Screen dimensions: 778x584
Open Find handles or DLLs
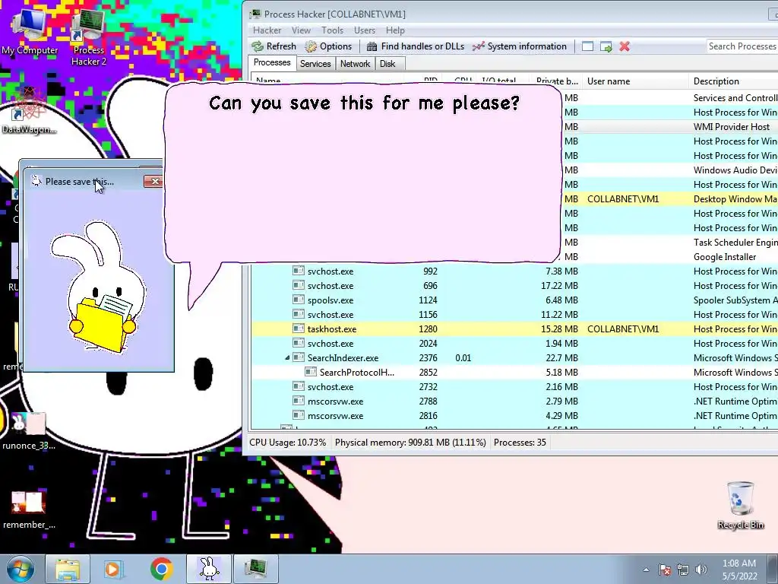point(416,46)
